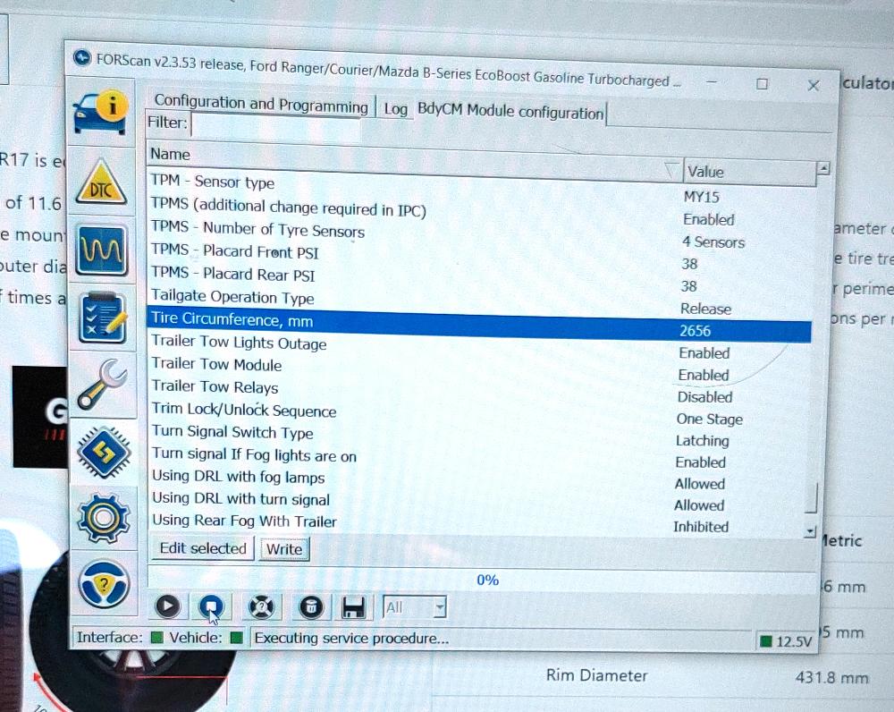Click the Latching value
Screen dimensions: 894x712
tap(703, 441)
